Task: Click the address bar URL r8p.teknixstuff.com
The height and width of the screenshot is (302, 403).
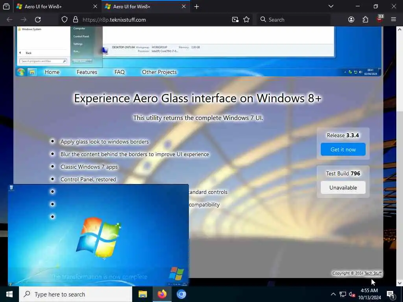Action: pos(114,20)
